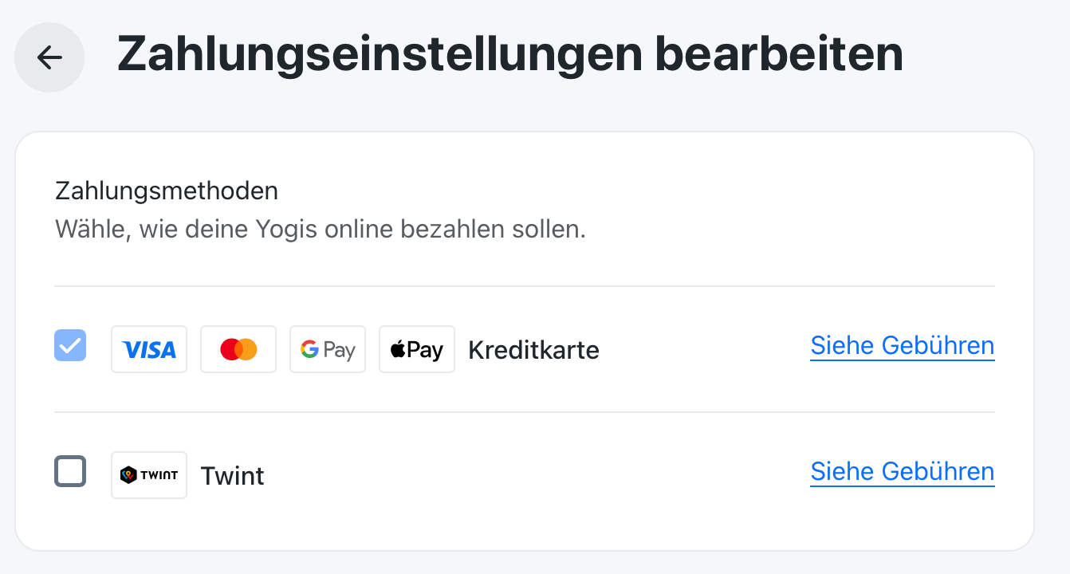Uncheck the Kreditkarte payment checkbox
Image resolution: width=1070 pixels, height=574 pixels.
click(x=70, y=345)
